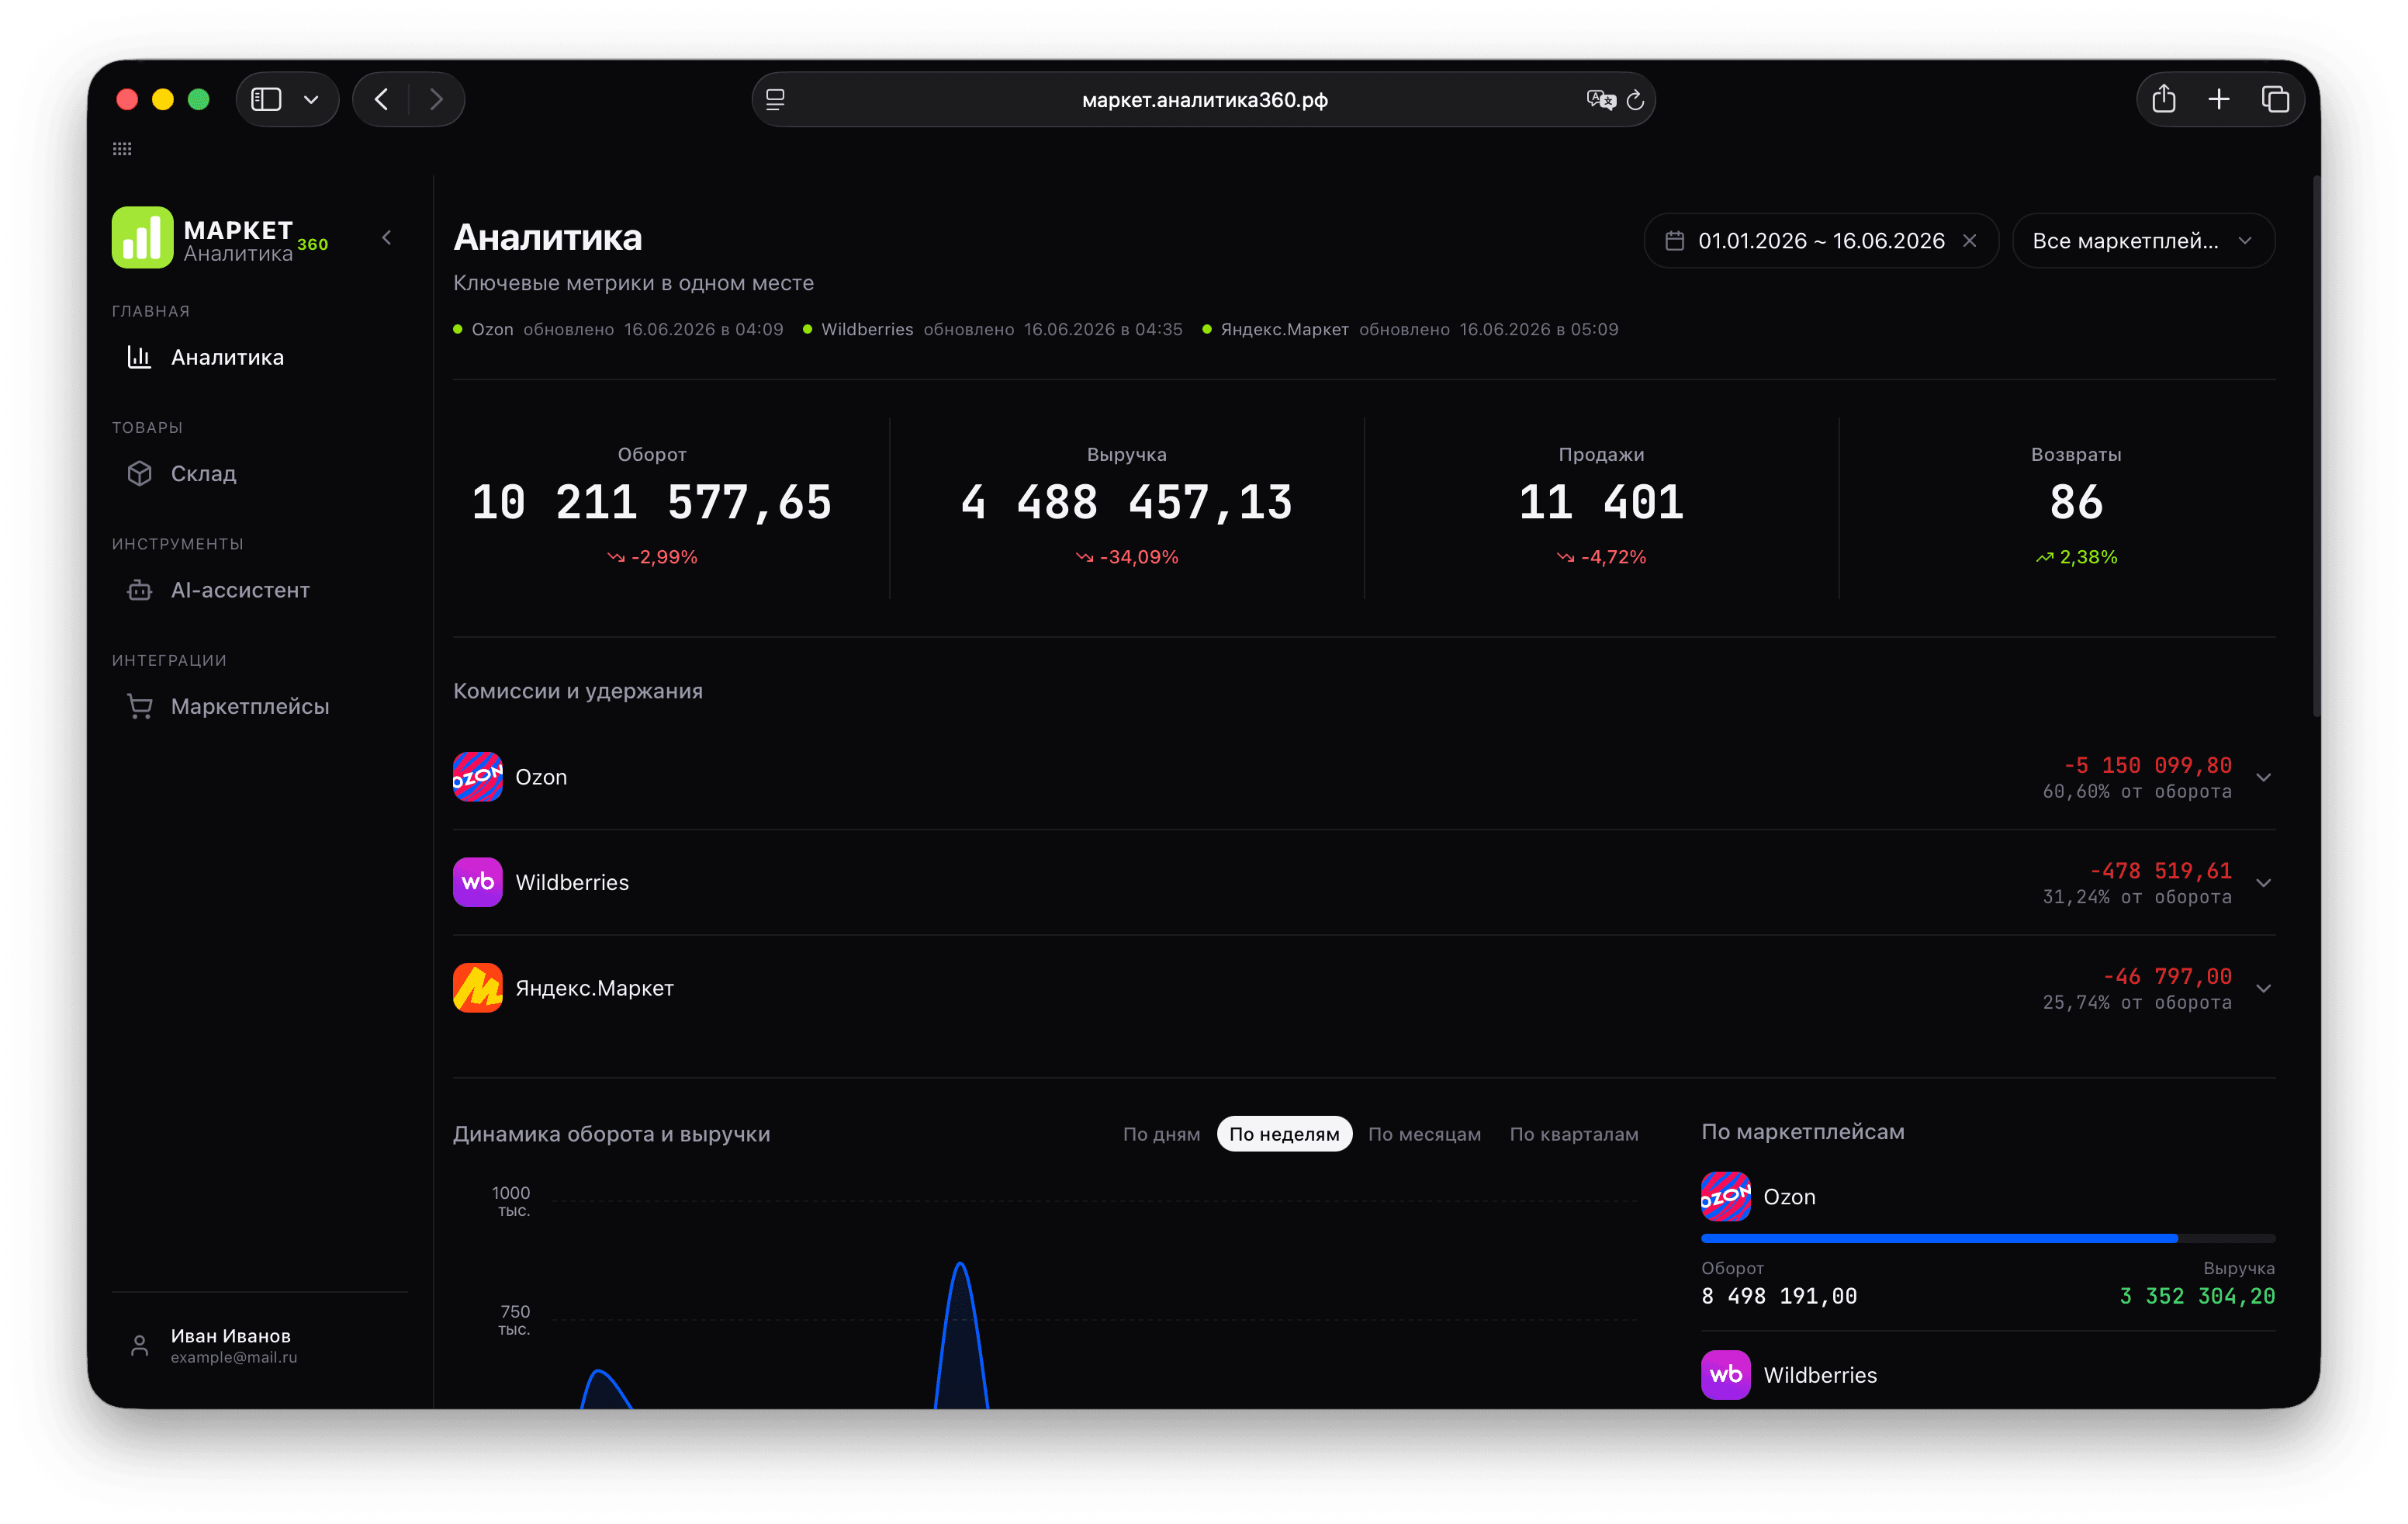
Task: Open the Все маркетплейсы dropdown
Action: coord(2143,241)
